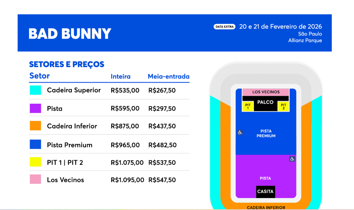Image resolution: width=354 pixels, height=210 pixels.
Task: Click the BAD BUNNY title in the banner
Action: 70,33
